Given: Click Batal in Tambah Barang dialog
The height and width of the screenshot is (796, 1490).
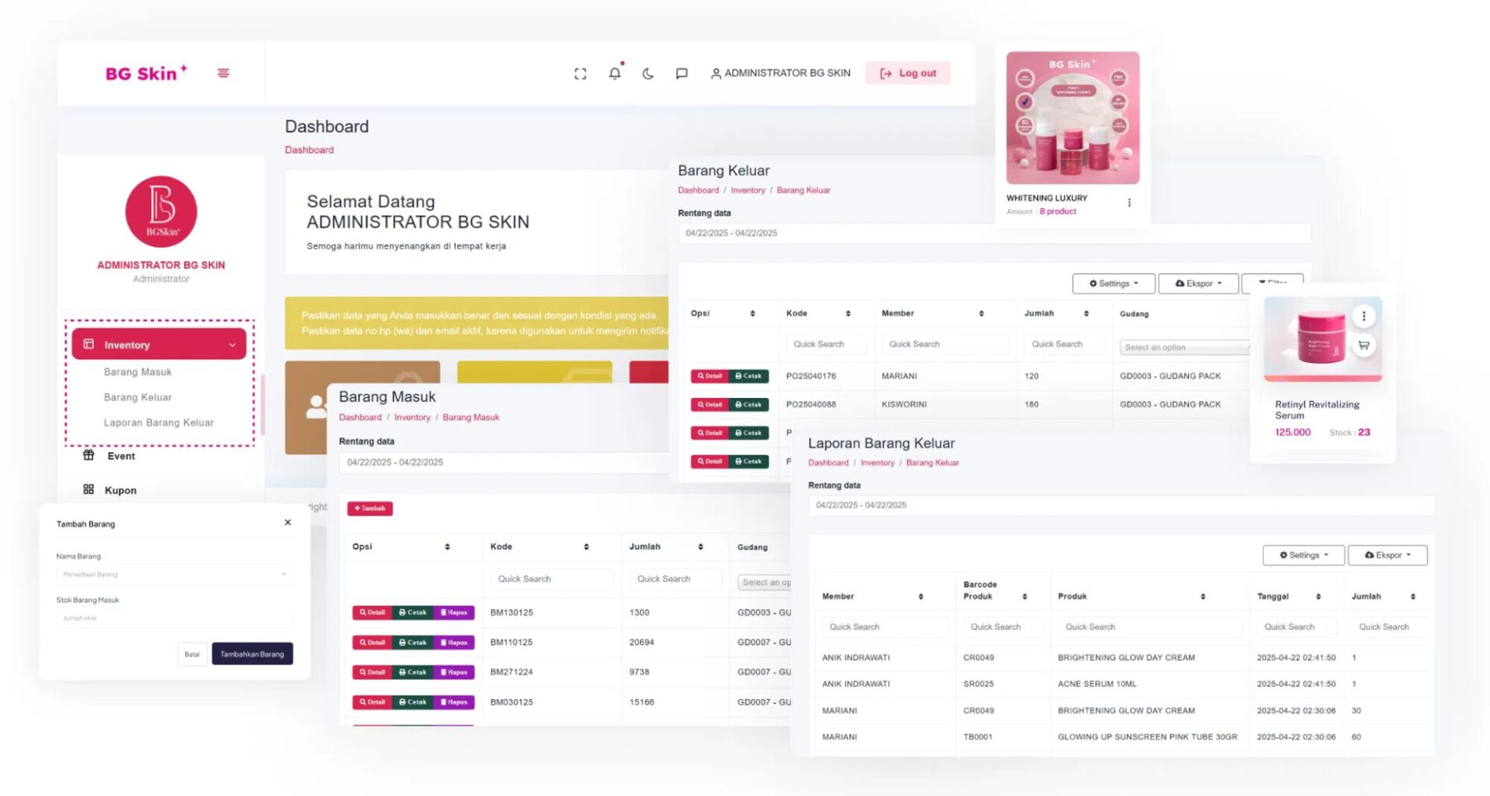Looking at the screenshot, I should 192,654.
